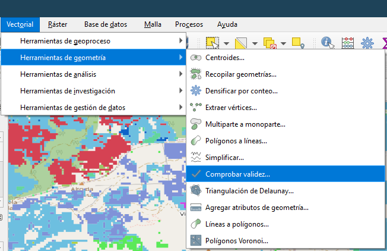Launch Polígonos Voronoi tool
The width and height of the screenshot is (387, 251).
(236, 241)
